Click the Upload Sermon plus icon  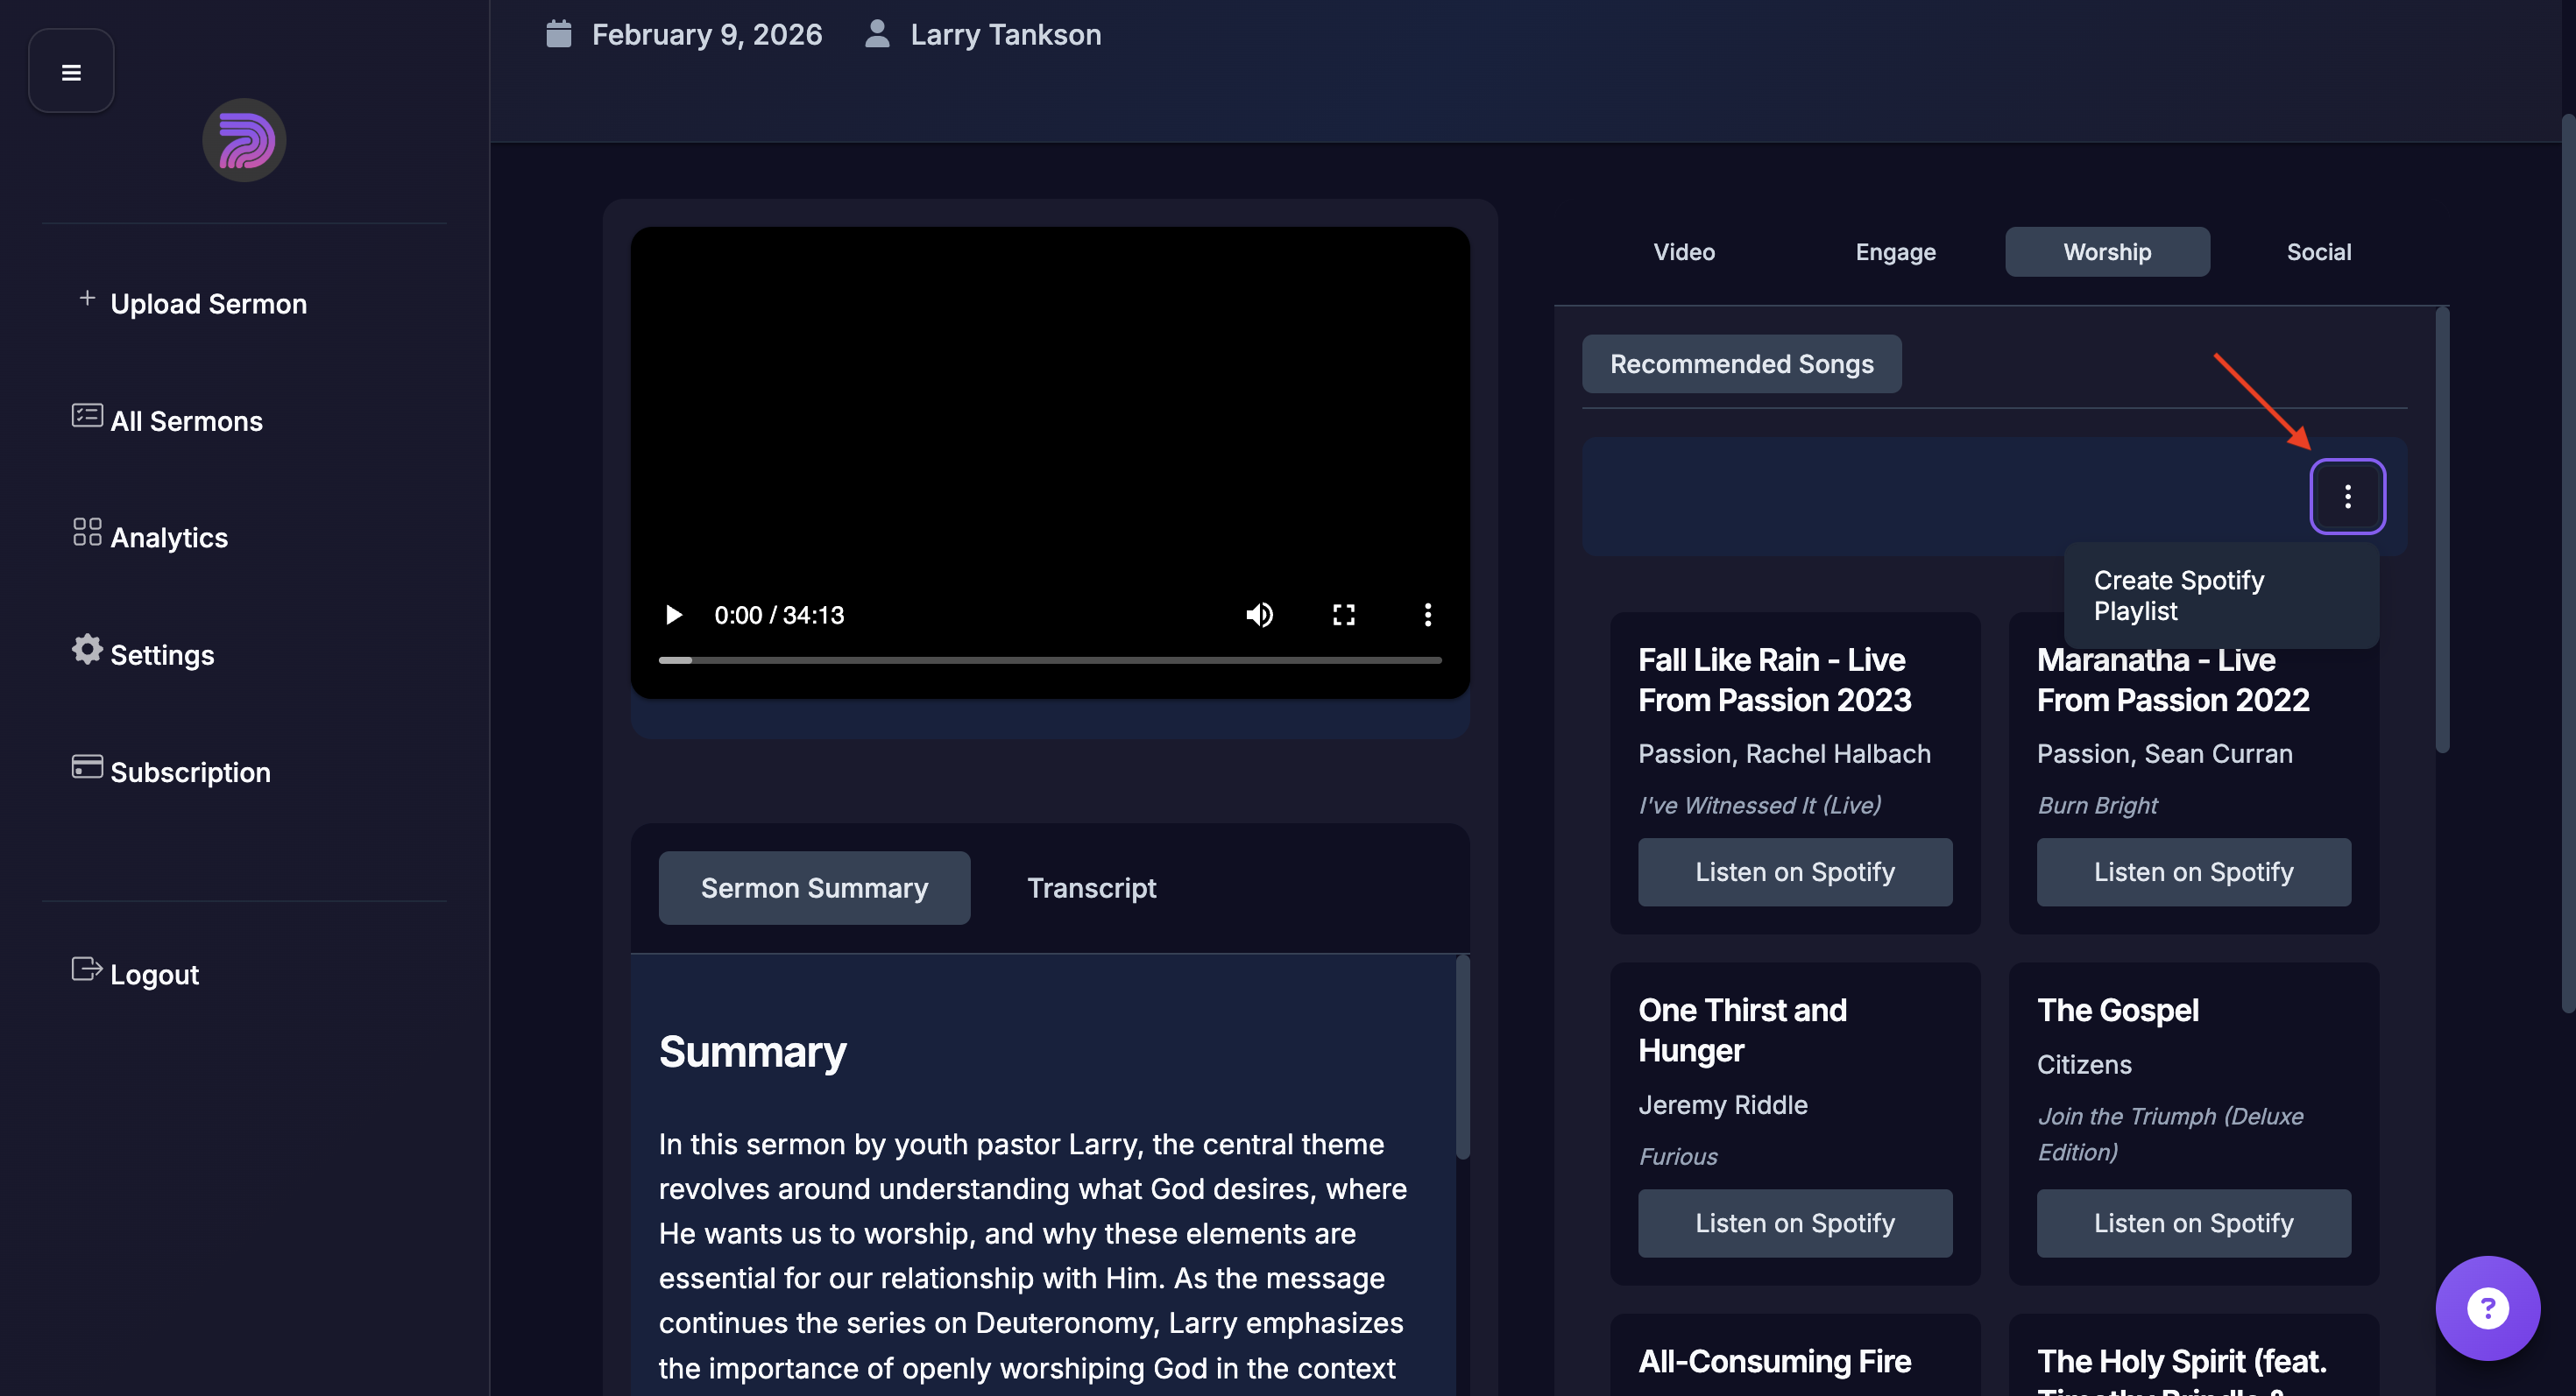coord(87,299)
